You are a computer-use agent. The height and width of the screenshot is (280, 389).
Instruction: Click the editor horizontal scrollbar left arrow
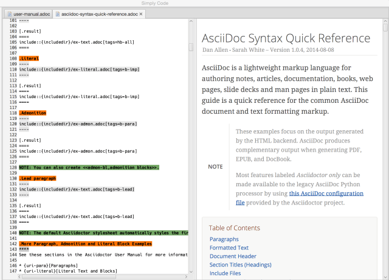[x=19, y=276]
